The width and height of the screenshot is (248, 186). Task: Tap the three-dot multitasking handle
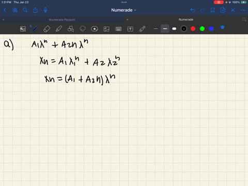coord(124,2)
